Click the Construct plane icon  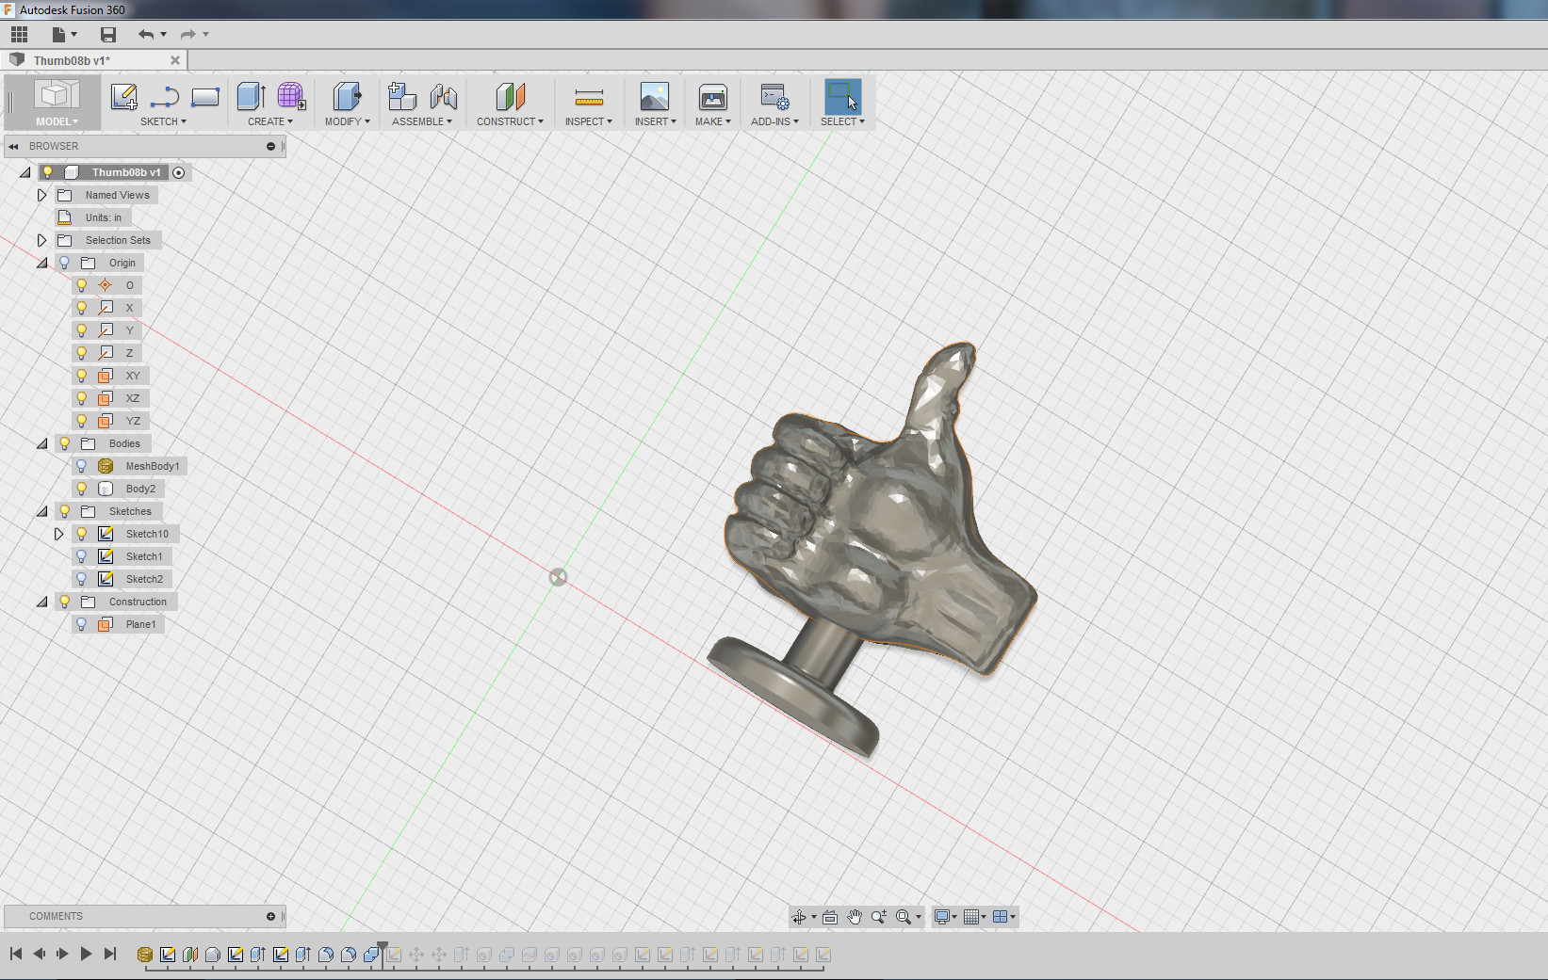click(x=510, y=97)
